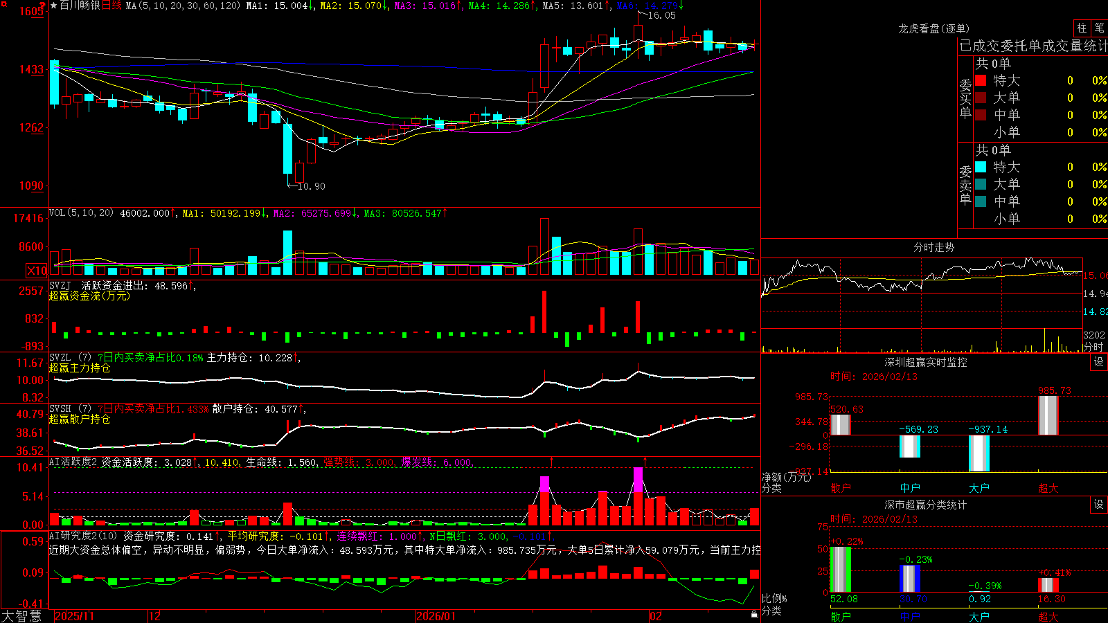
Task: Click the 小单 row under 委卖单
Action: (1041, 219)
